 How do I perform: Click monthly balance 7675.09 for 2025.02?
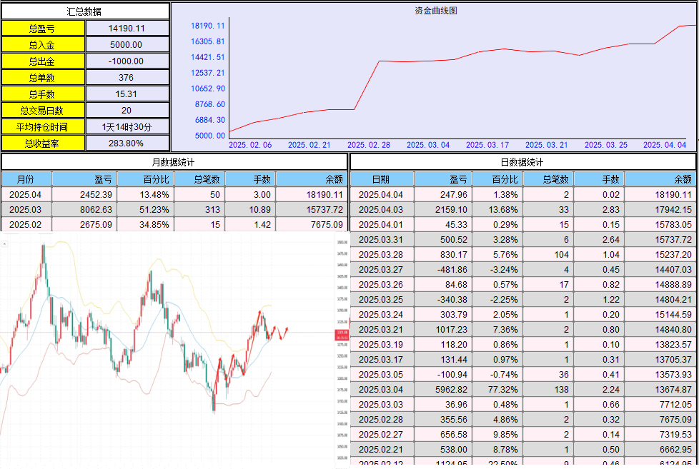(327, 224)
